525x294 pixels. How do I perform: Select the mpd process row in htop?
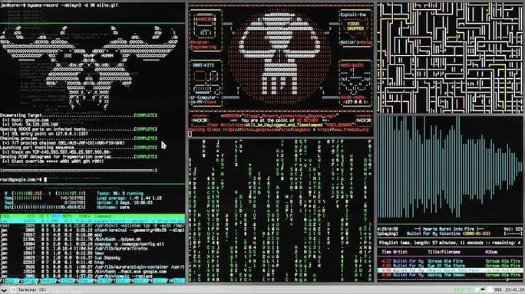click(x=92, y=235)
